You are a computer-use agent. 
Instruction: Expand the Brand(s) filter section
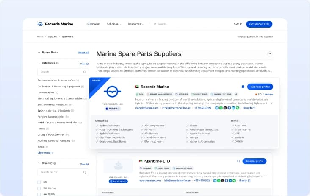[39, 163]
